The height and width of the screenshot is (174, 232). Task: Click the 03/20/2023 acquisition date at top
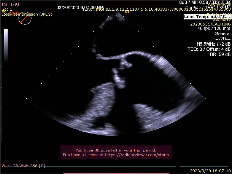click(80, 7)
